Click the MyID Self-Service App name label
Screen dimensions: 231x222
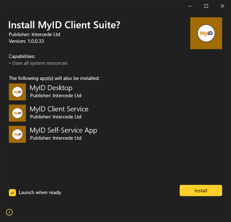point(63,130)
